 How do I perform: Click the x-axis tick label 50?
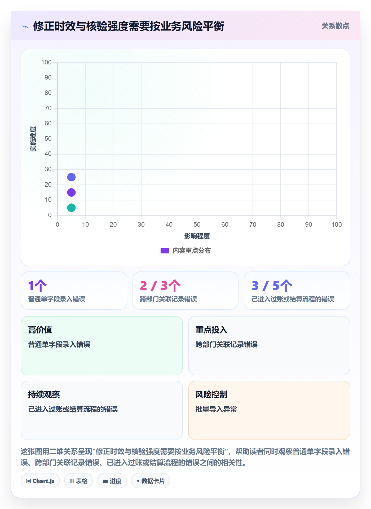(197, 225)
